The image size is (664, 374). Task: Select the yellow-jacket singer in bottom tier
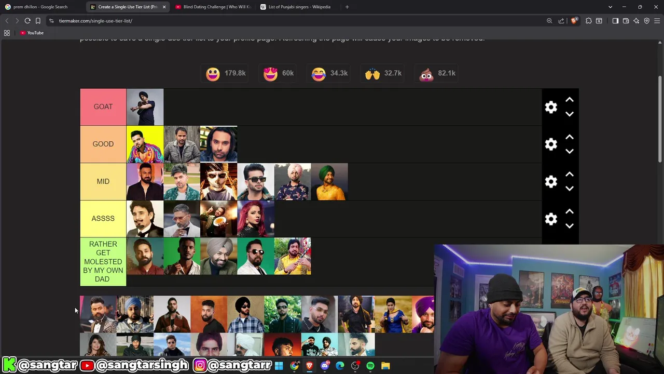[x=293, y=256]
